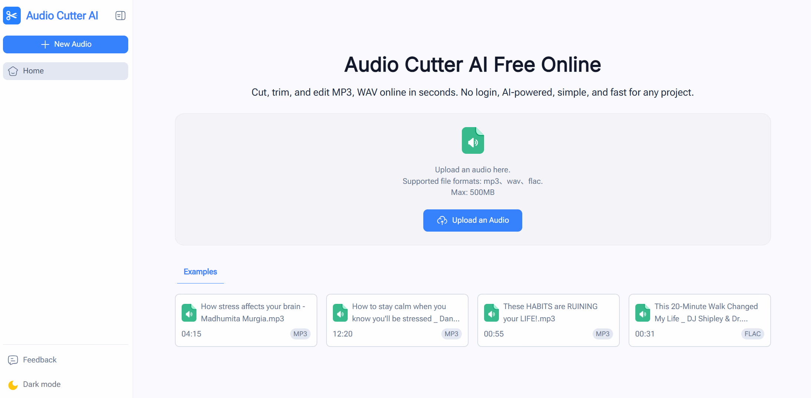
Task: Click the FLAC format badge
Action: (x=752, y=334)
